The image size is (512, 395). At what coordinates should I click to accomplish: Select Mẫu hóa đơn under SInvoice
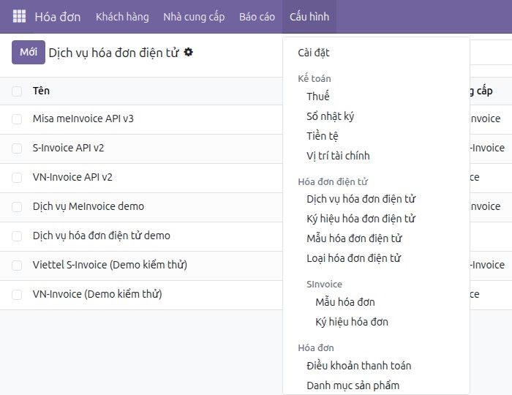(x=345, y=302)
